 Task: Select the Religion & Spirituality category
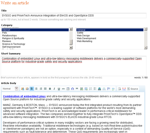35,38
